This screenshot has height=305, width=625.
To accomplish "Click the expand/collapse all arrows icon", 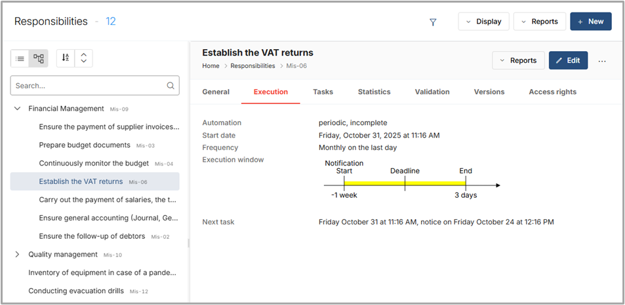I will [83, 58].
